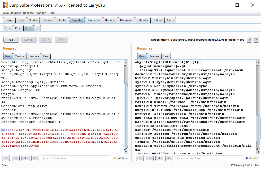Screen dimensions: 261x169
Task: Click Response pane scroll up arrow
Action: [x=259, y=62]
